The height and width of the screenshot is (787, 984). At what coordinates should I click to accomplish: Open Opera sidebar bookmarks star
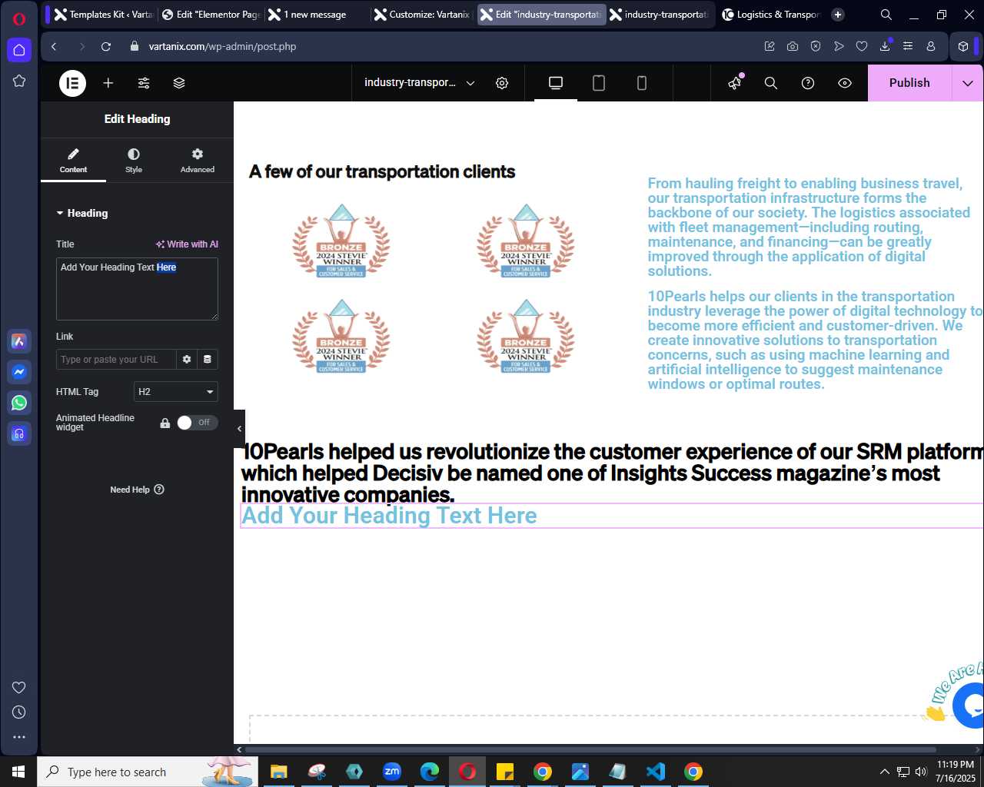pyautogui.click(x=19, y=81)
